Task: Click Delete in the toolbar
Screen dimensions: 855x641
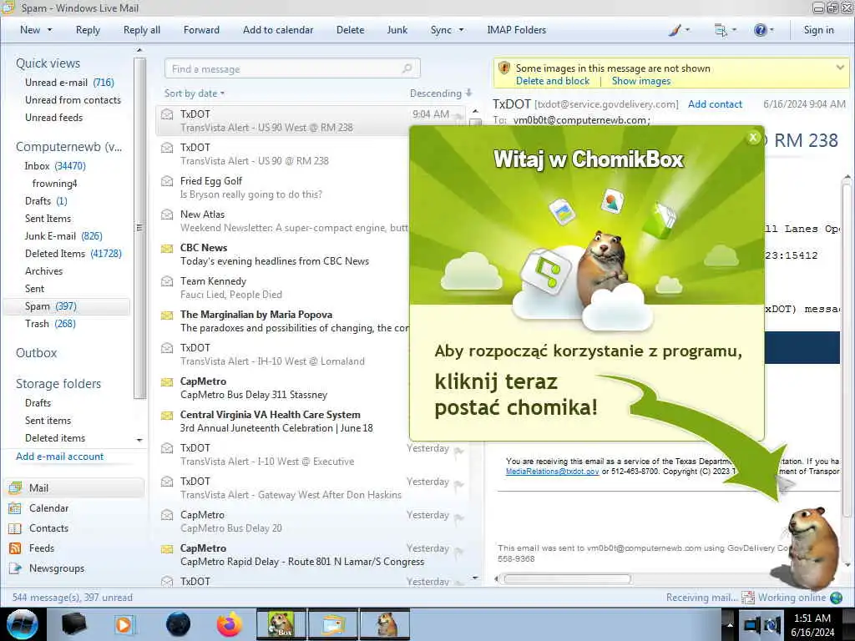Action: pyautogui.click(x=350, y=31)
